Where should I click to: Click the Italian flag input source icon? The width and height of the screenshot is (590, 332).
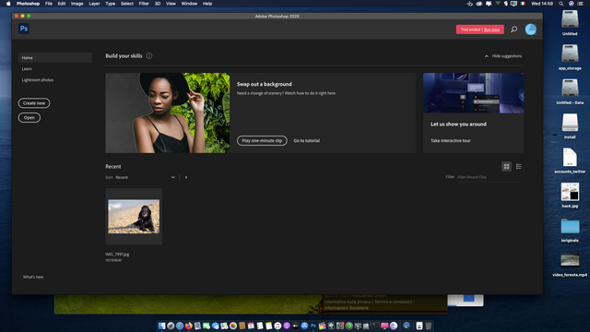coord(523,4)
